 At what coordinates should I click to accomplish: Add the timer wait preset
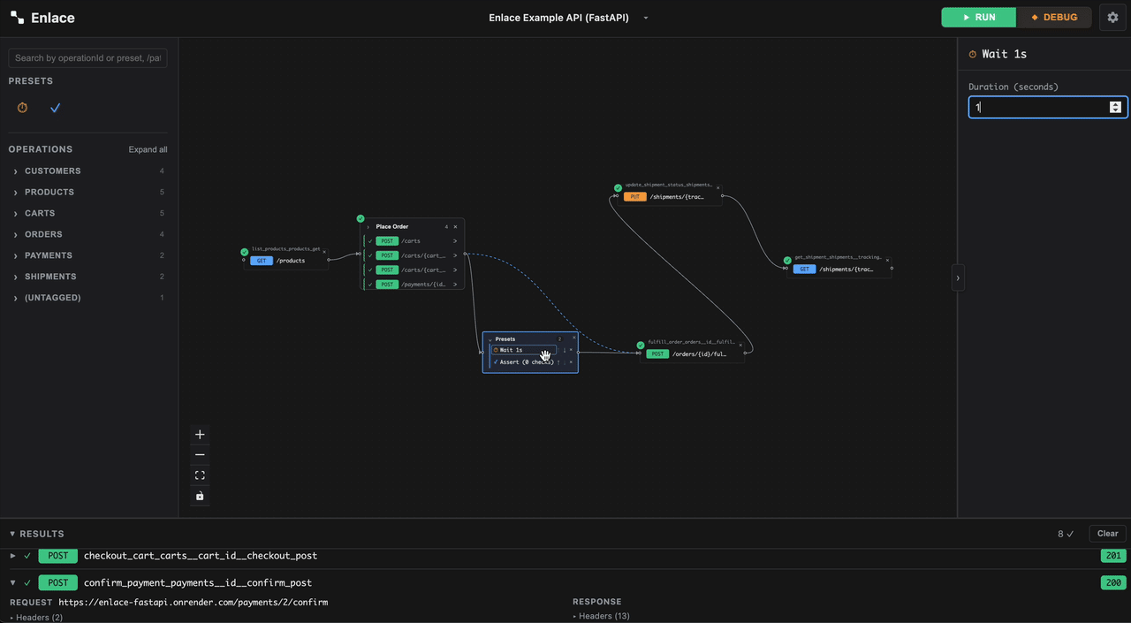point(23,108)
